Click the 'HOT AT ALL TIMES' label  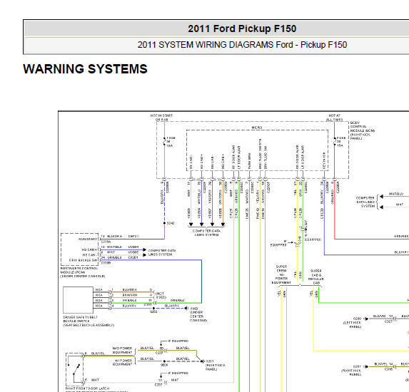tap(334, 118)
